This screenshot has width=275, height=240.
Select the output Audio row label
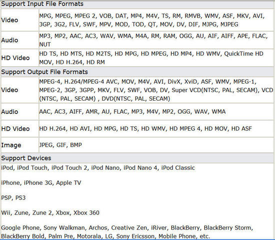click(9, 112)
